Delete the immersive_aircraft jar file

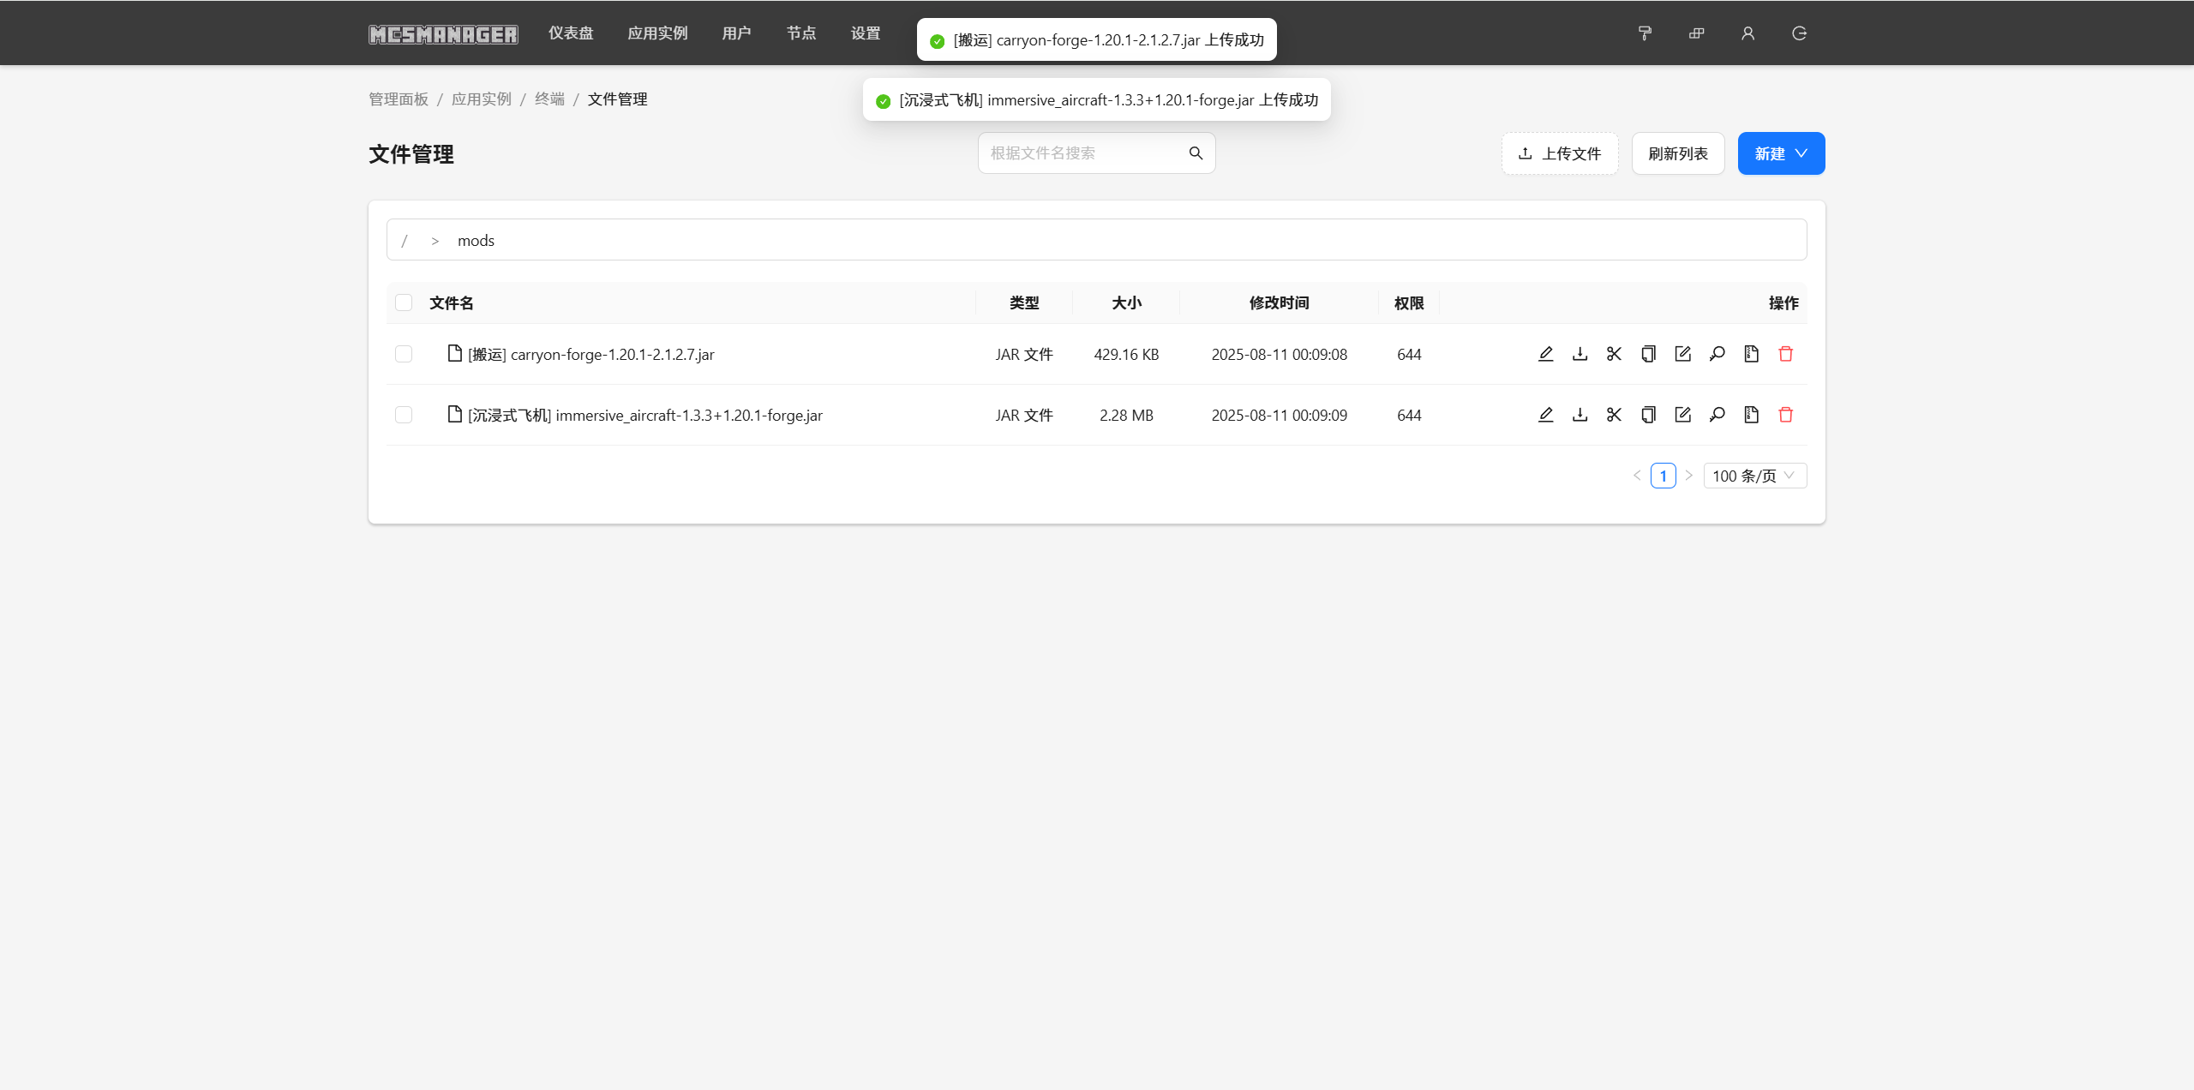click(1785, 415)
